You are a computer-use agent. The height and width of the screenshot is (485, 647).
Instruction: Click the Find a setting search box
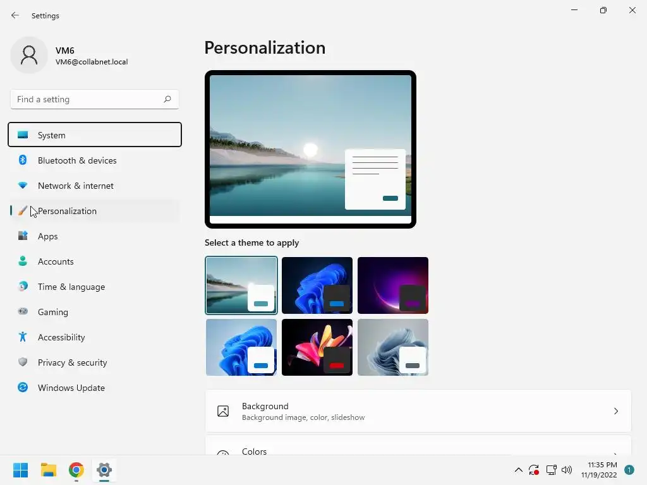[x=95, y=99]
